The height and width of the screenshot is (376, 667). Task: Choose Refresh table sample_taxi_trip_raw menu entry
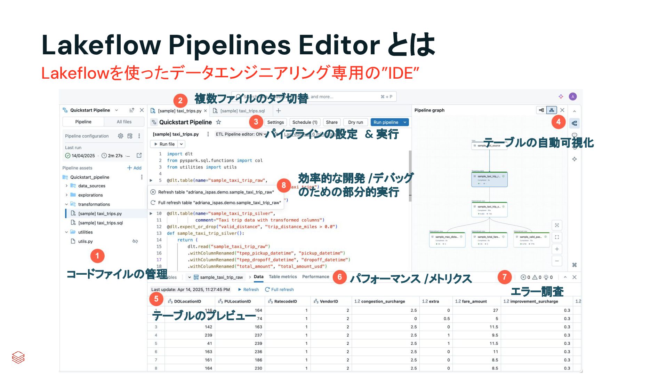click(x=216, y=192)
